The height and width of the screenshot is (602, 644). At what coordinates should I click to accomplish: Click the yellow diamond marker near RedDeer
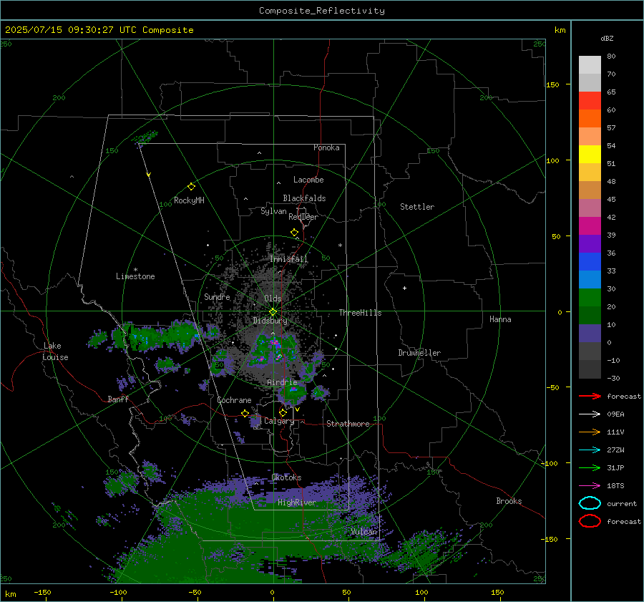click(x=294, y=233)
